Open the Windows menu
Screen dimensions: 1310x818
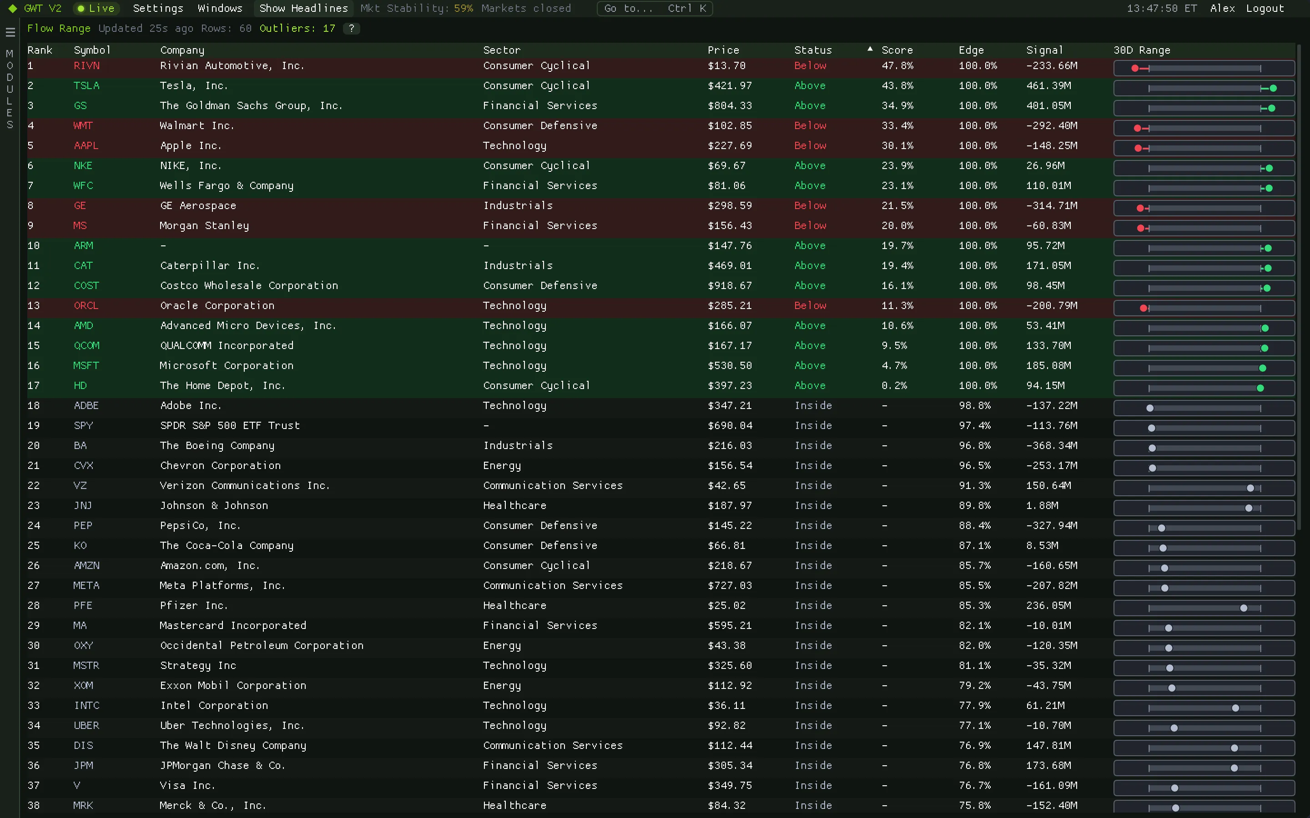220,9
